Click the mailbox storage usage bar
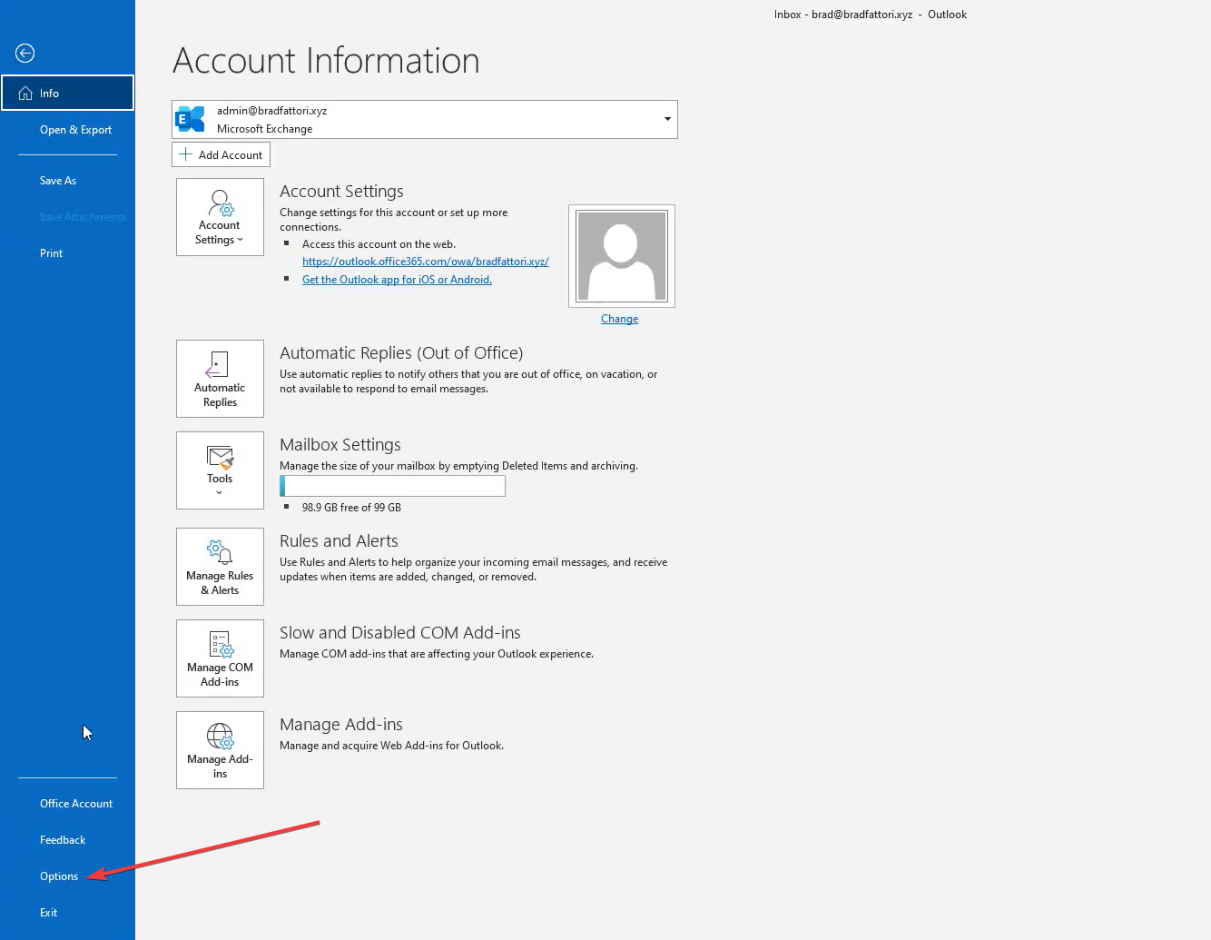 click(x=392, y=486)
